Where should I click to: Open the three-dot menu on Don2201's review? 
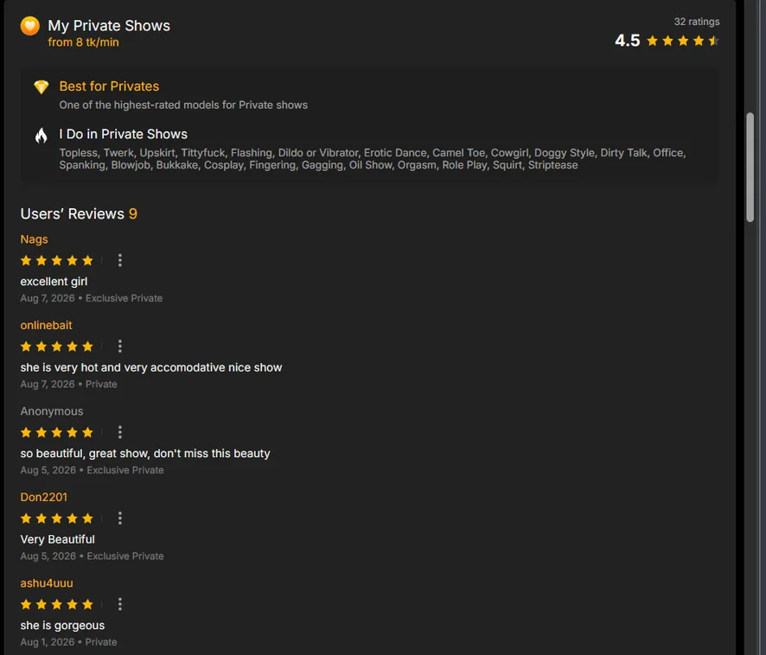(119, 518)
